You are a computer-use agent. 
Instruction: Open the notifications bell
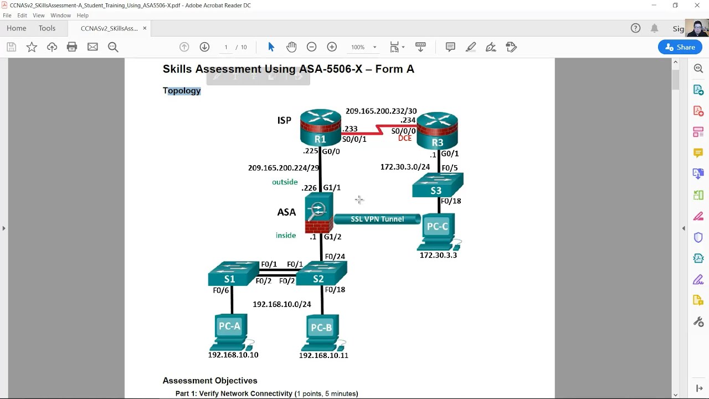coord(654,28)
